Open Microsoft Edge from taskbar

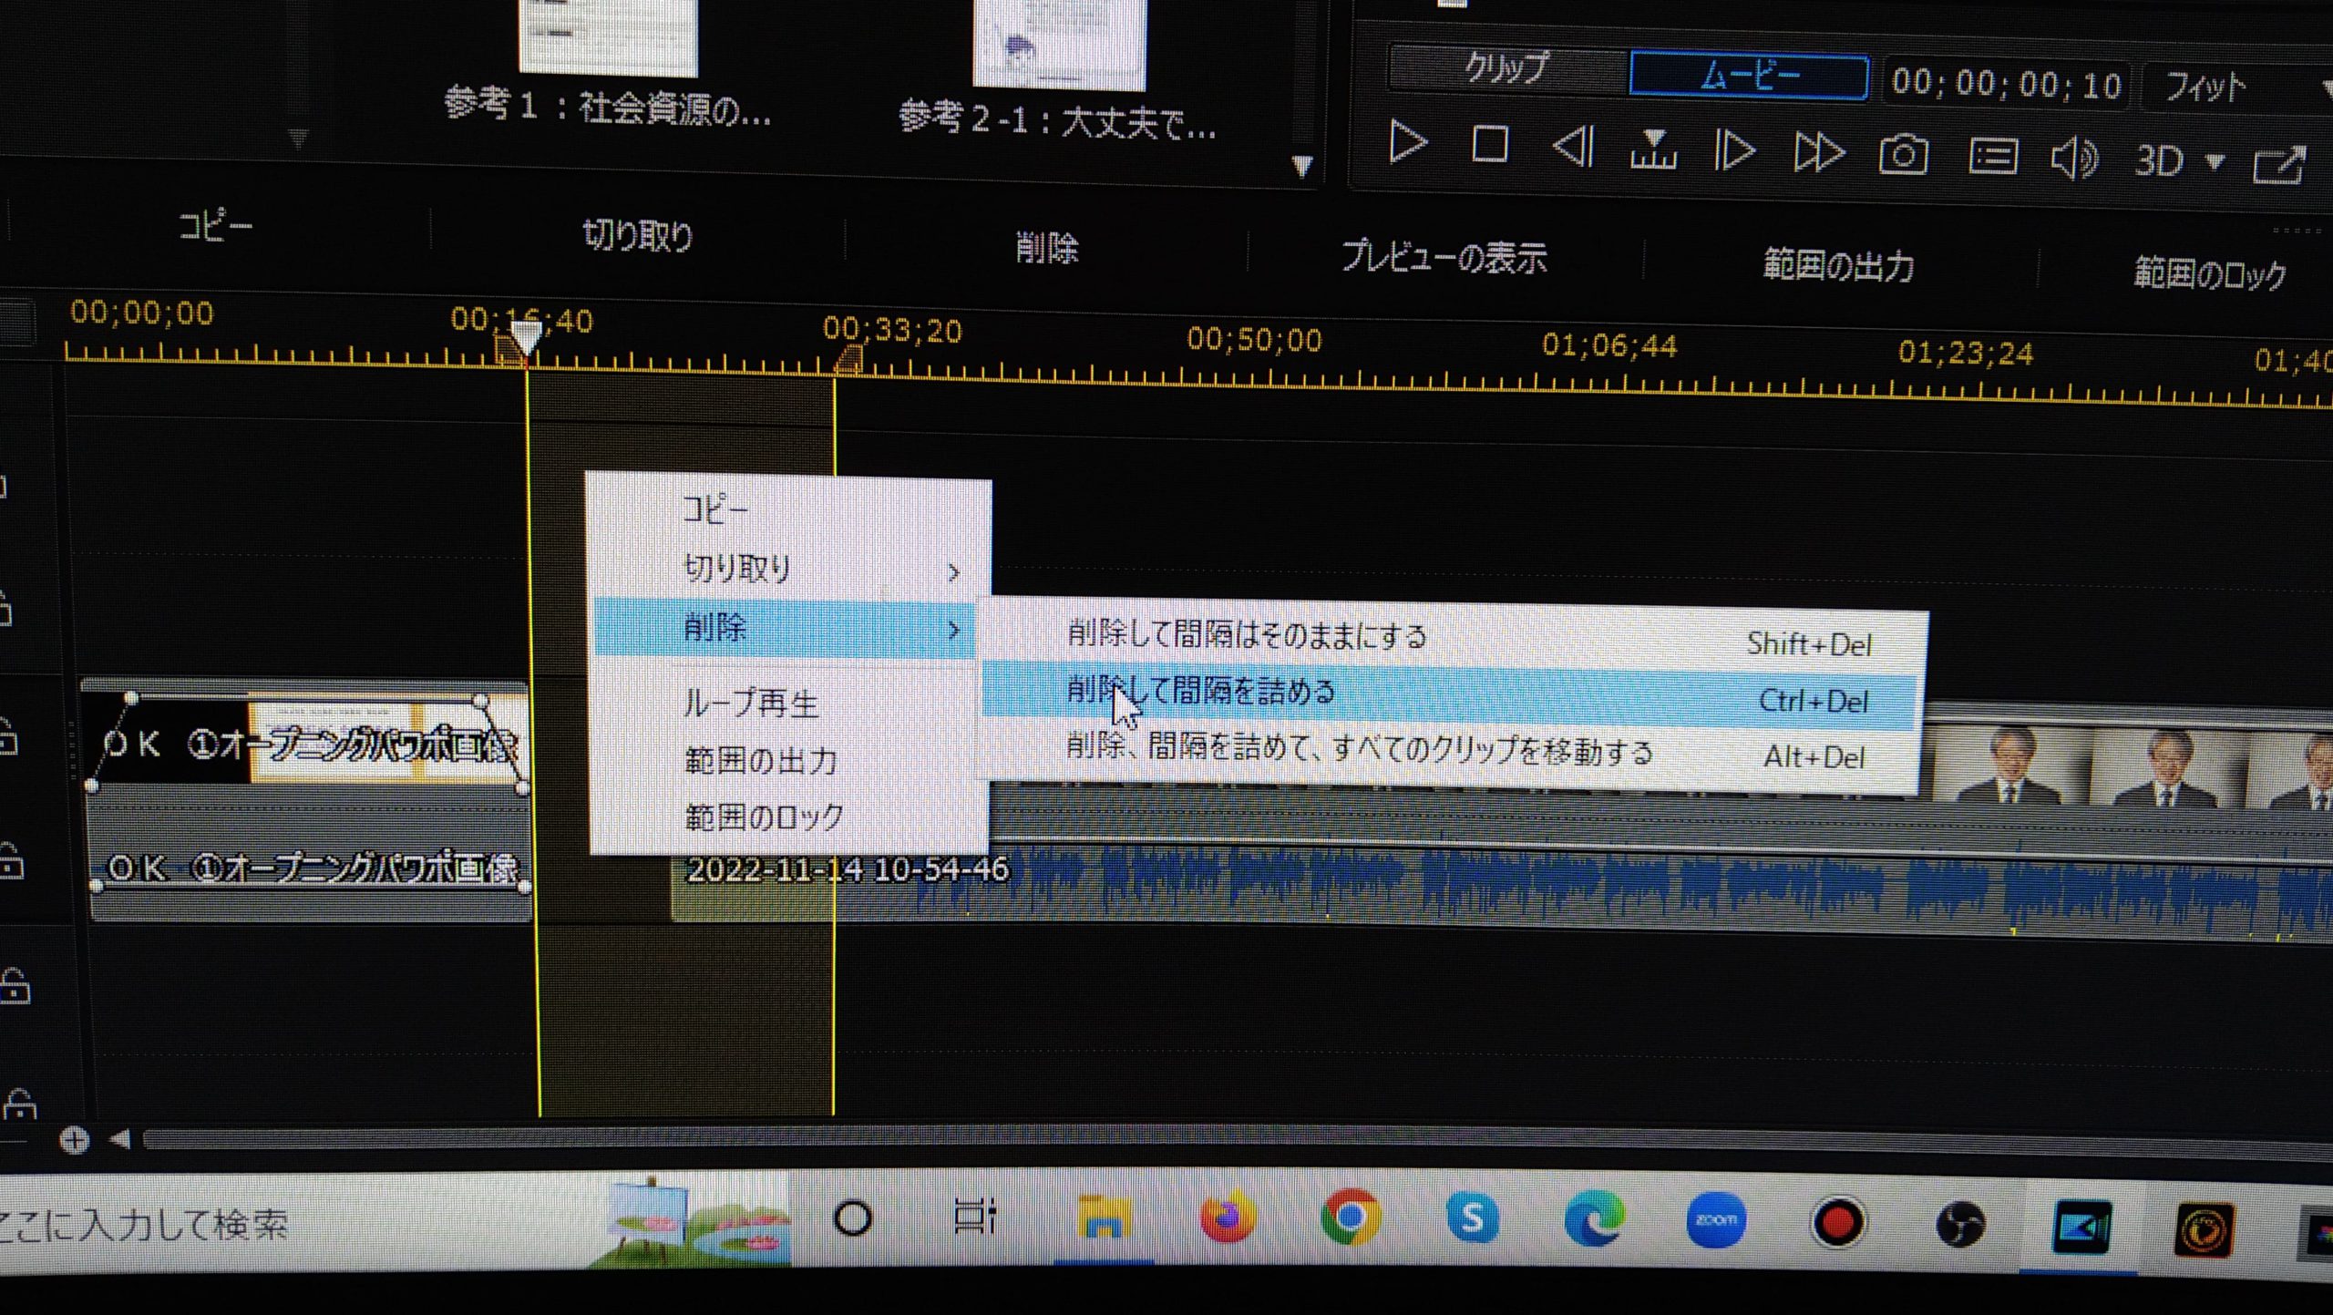pos(1593,1219)
